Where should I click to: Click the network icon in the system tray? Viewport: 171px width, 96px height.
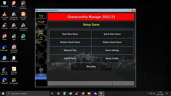coord(151,94)
